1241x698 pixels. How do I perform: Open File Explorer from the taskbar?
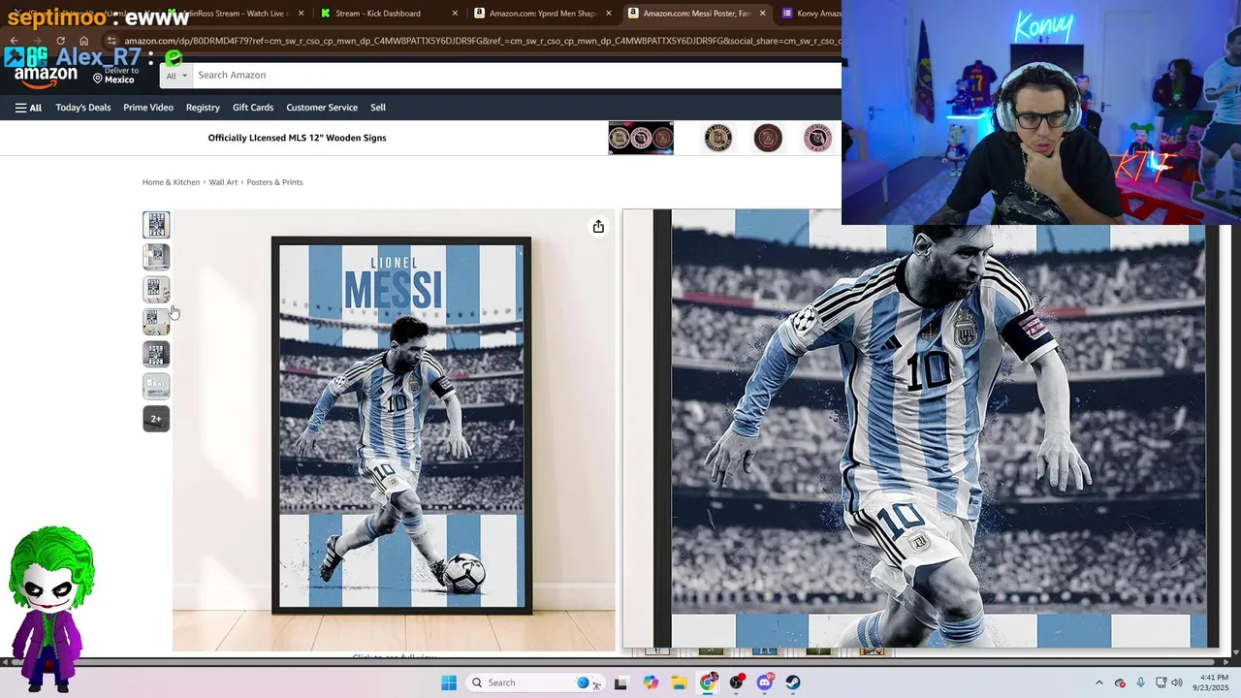[x=679, y=682]
